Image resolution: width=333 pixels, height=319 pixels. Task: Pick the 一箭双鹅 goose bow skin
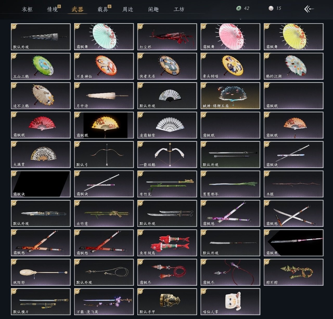[167, 154]
